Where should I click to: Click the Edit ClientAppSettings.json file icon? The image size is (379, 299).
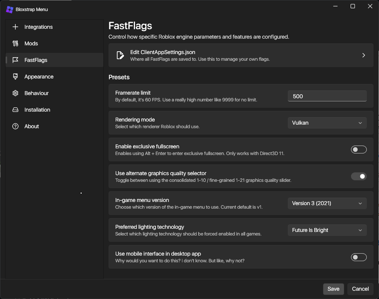coord(120,55)
